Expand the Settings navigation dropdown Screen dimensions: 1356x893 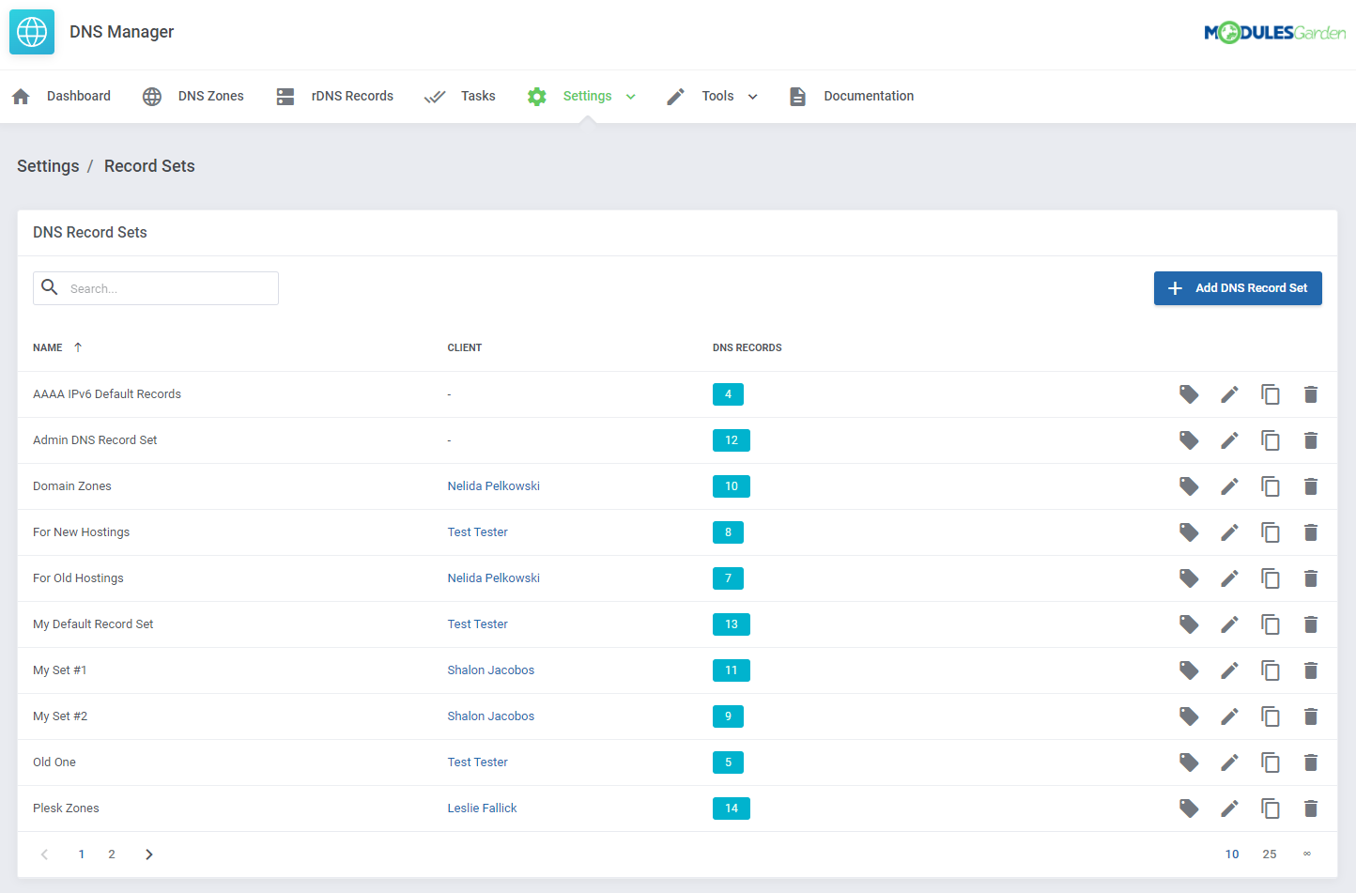click(630, 96)
